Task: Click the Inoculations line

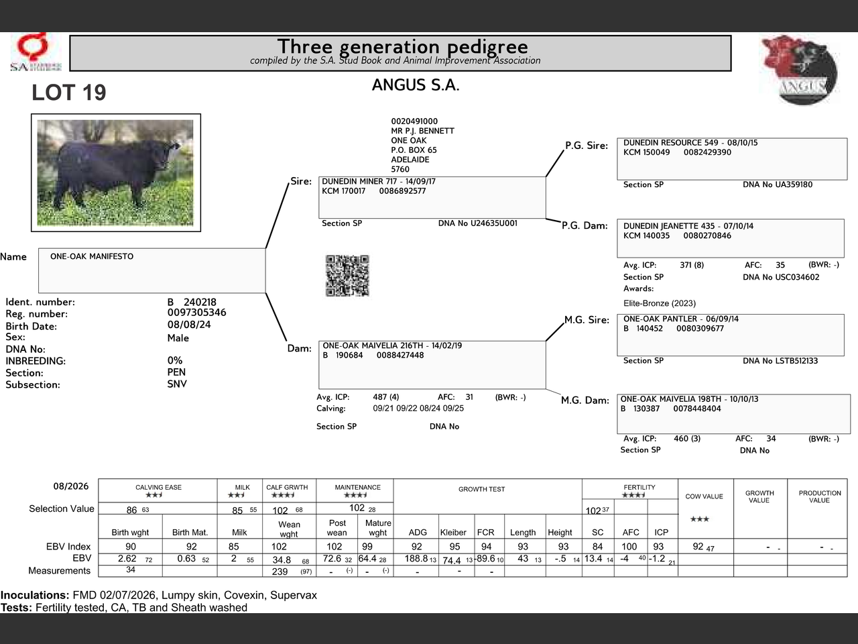Action: pyautogui.click(x=159, y=595)
